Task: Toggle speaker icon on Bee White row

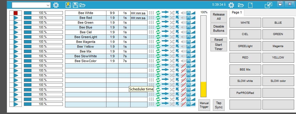Action: pyautogui.click(x=183, y=13)
